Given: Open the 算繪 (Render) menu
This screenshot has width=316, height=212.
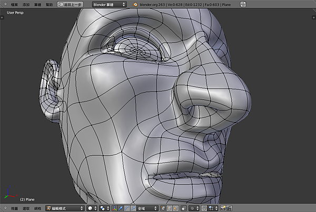Looking at the screenshot, I should [x=37, y=4].
